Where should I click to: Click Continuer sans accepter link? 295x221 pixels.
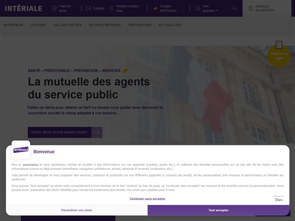pyautogui.click(x=147, y=198)
